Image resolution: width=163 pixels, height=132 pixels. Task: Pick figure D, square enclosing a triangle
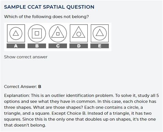[79, 34]
